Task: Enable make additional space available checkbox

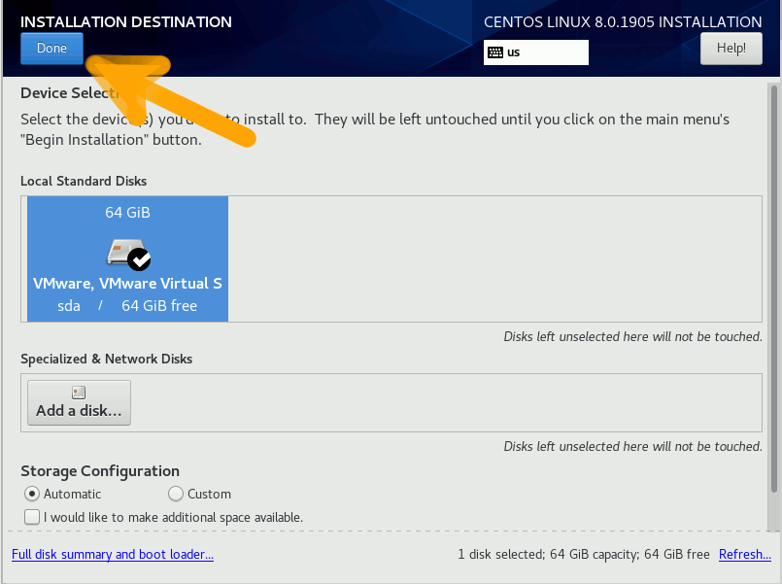Action: 32,517
